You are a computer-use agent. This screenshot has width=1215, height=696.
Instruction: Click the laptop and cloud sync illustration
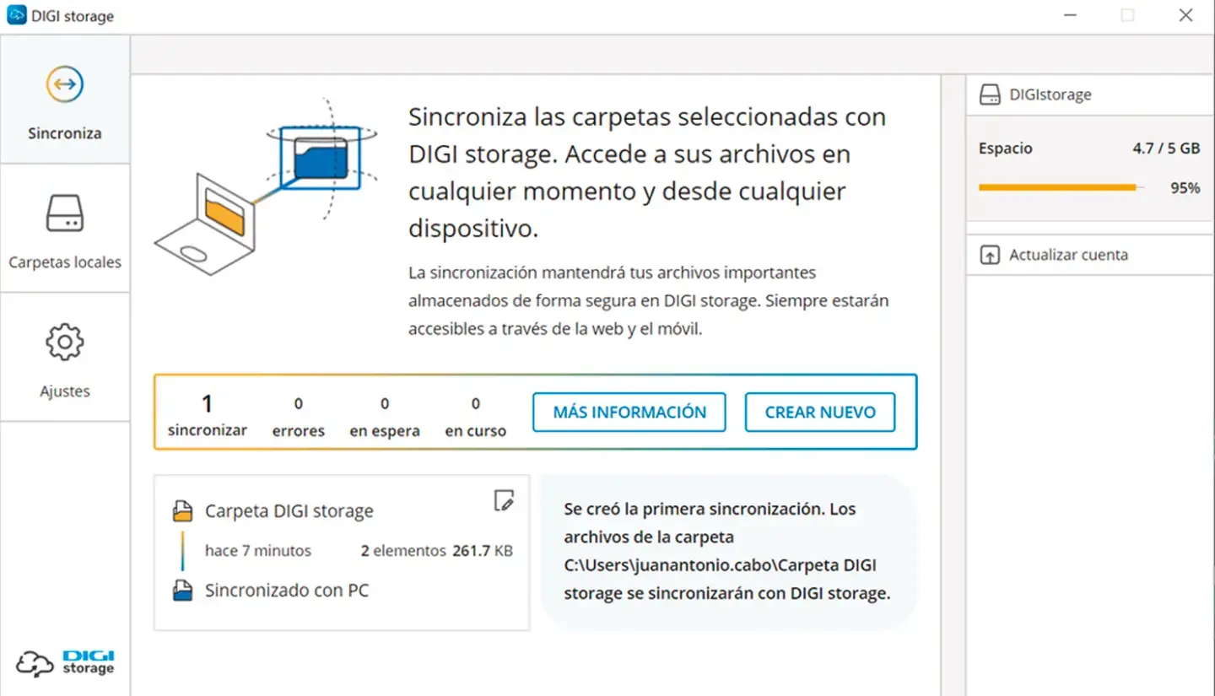pyautogui.click(x=266, y=185)
